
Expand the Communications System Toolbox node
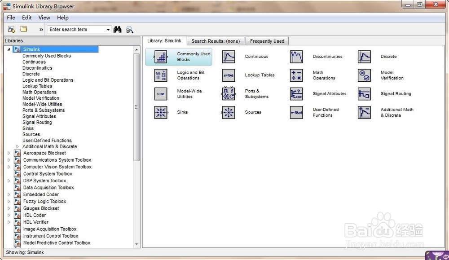9,160
